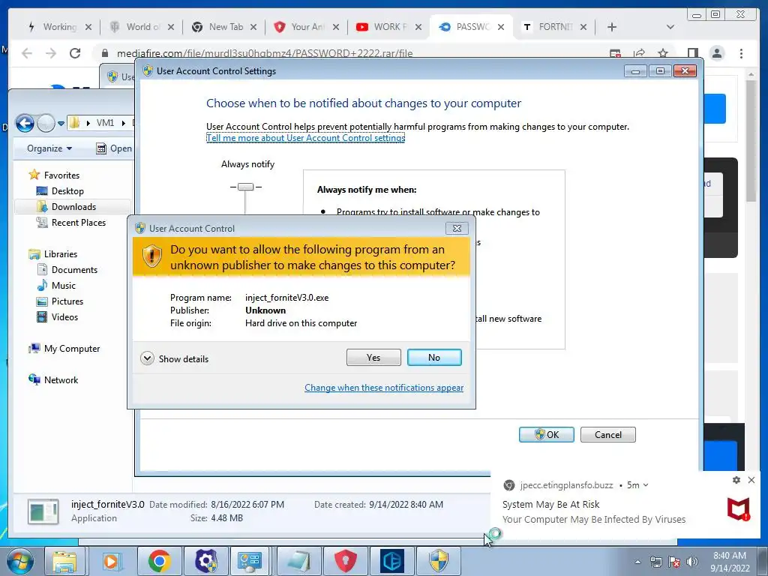Viewport: 768px width, 576px height.
Task: Switch to the New Tab browser tab
Action: 225,27
